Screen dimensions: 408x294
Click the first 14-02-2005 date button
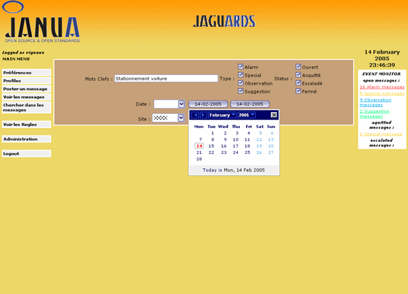coord(208,104)
